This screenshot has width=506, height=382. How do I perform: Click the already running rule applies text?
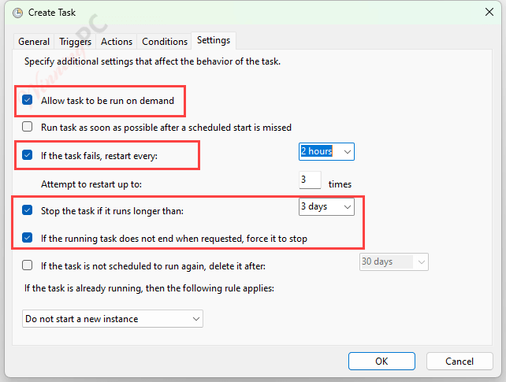tap(149, 288)
